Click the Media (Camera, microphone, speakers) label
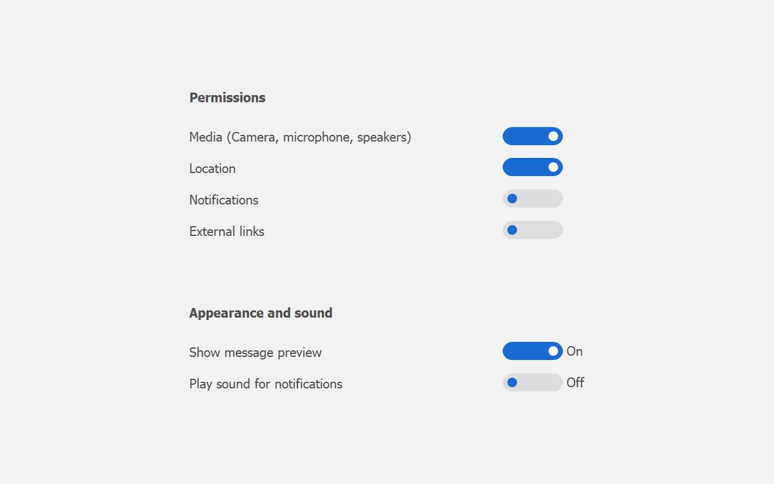774x484 pixels. coord(300,137)
